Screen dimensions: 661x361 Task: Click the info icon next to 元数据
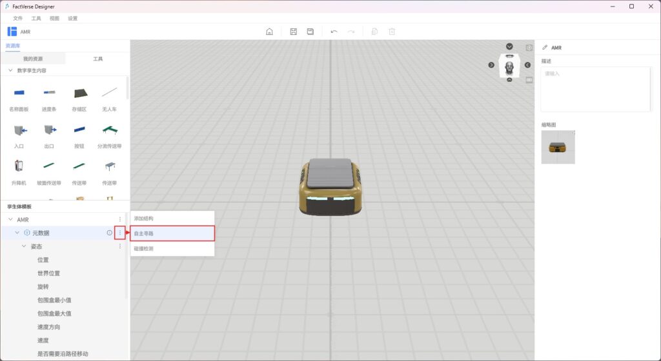tap(110, 233)
